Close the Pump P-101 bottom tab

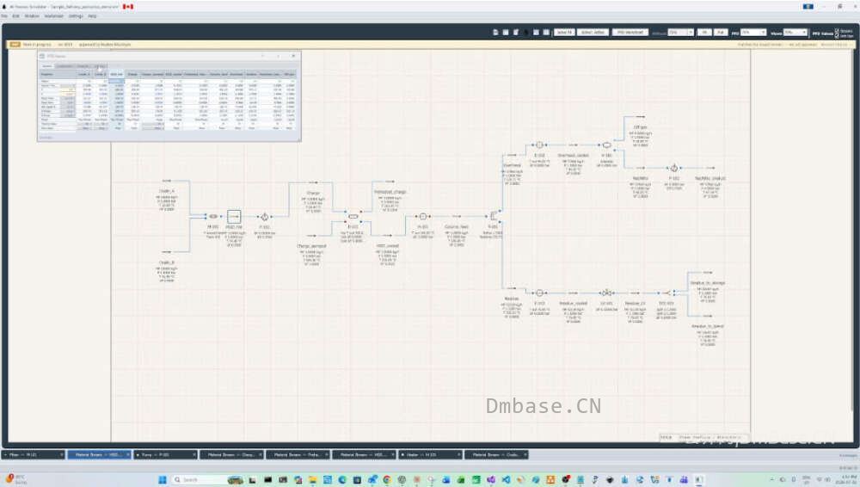(x=194, y=454)
